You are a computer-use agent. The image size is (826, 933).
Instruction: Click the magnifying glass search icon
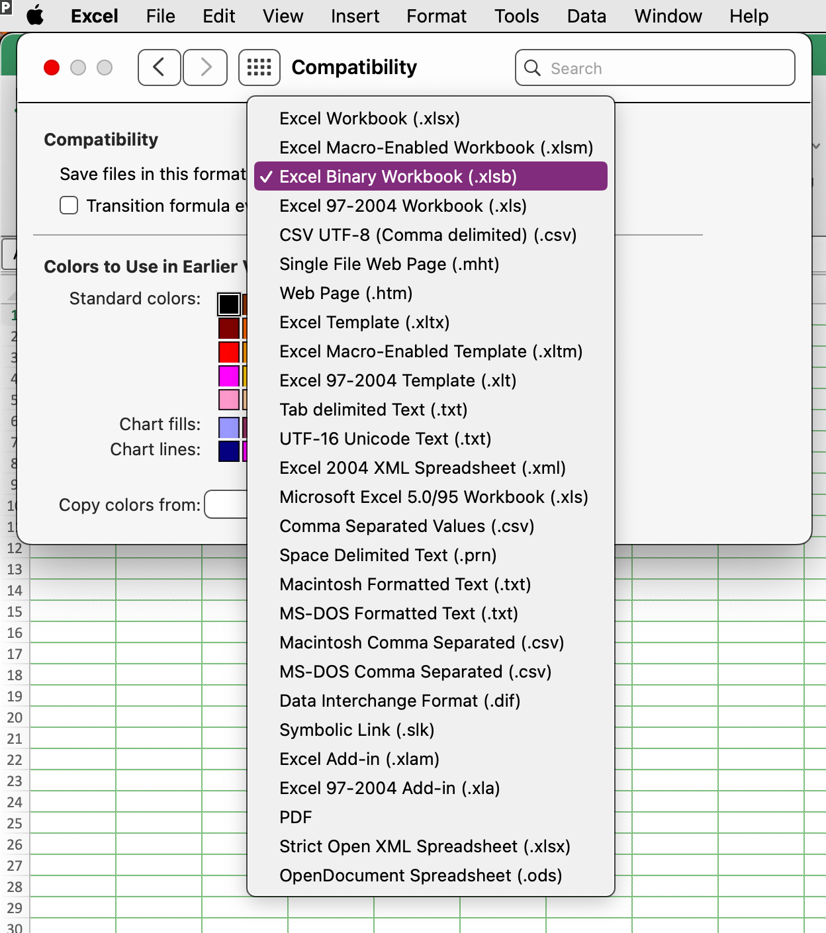(532, 67)
